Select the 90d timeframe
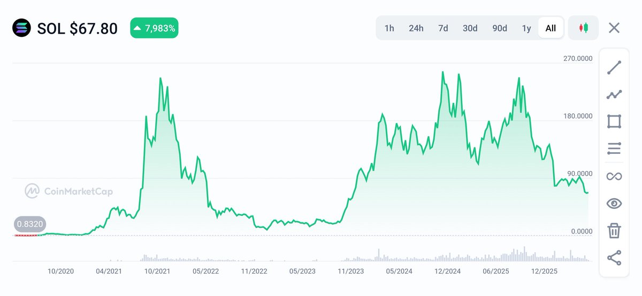Image resolution: width=642 pixels, height=296 pixels. click(500, 28)
